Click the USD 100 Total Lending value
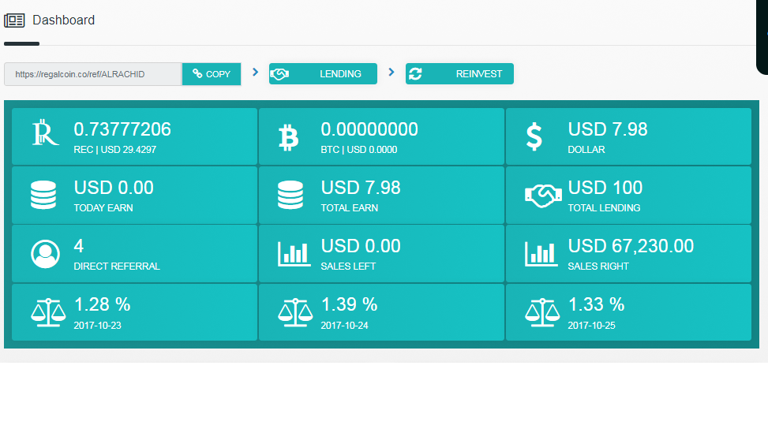 point(605,188)
